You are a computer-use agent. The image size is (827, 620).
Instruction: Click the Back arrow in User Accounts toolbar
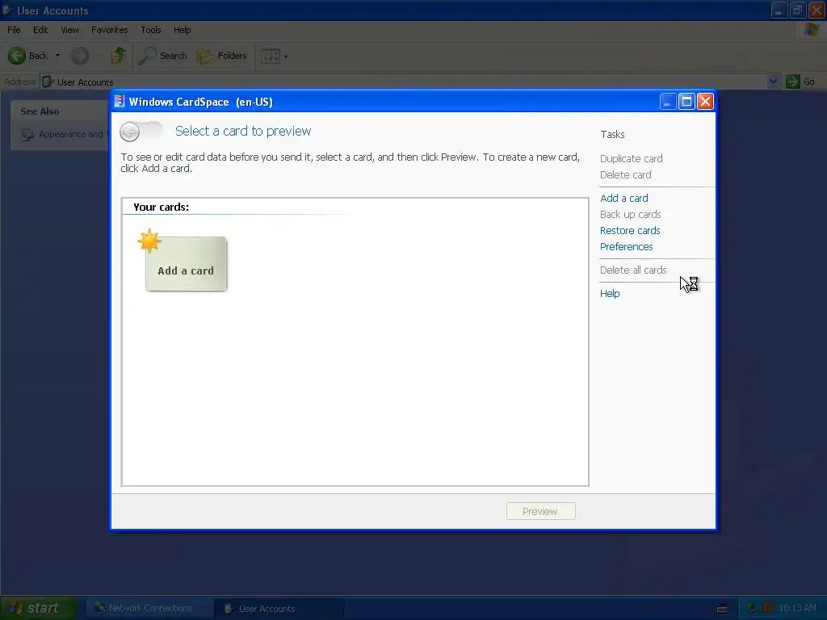click(x=17, y=56)
